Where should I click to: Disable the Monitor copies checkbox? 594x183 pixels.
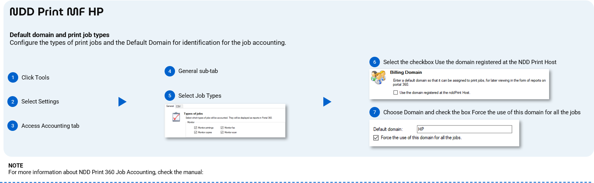(196, 132)
